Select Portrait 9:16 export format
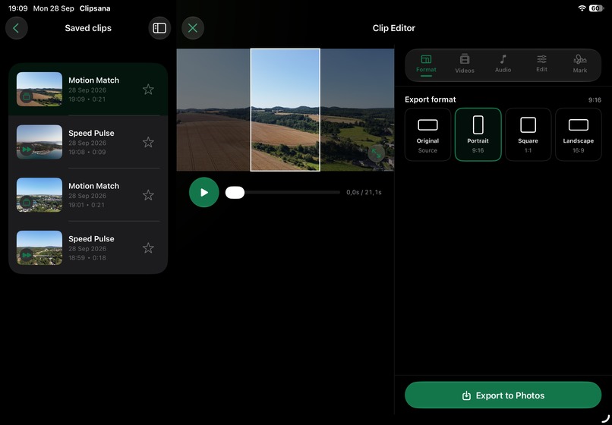The width and height of the screenshot is (612, 425). (x=478, y=134)
